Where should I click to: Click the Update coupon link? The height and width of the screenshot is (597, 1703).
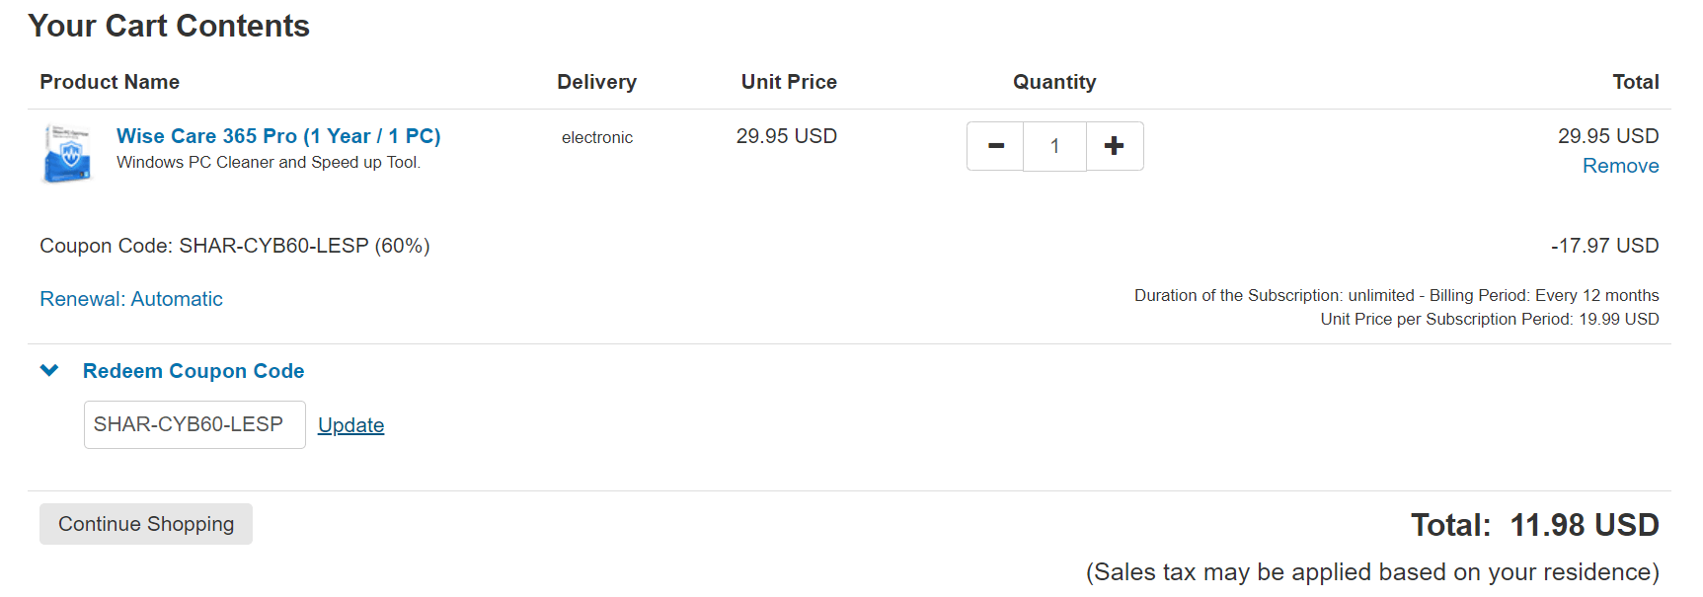tap(350, 425)
